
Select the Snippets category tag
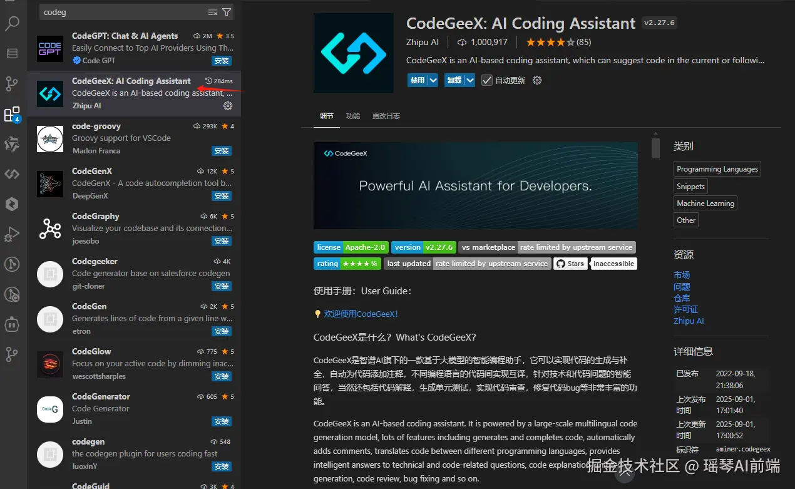point(690,186)
